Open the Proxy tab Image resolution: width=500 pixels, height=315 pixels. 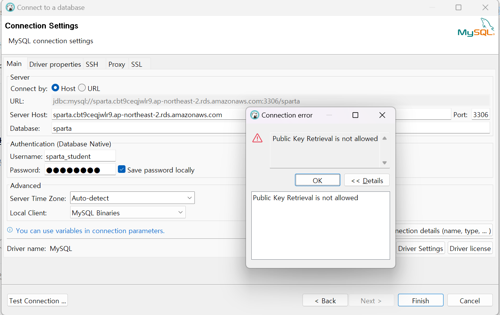(117, 64)
